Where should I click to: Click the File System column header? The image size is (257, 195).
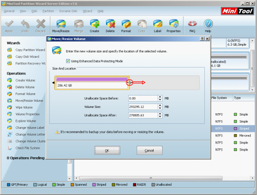pos(222,98)
